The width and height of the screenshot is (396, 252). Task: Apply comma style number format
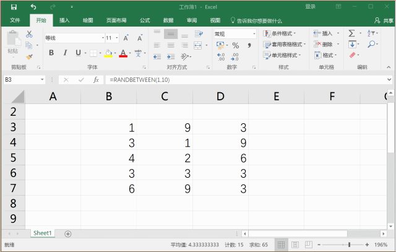(249, 45)
